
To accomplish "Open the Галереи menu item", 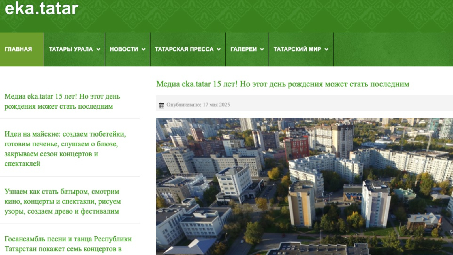I will (243, 49).
